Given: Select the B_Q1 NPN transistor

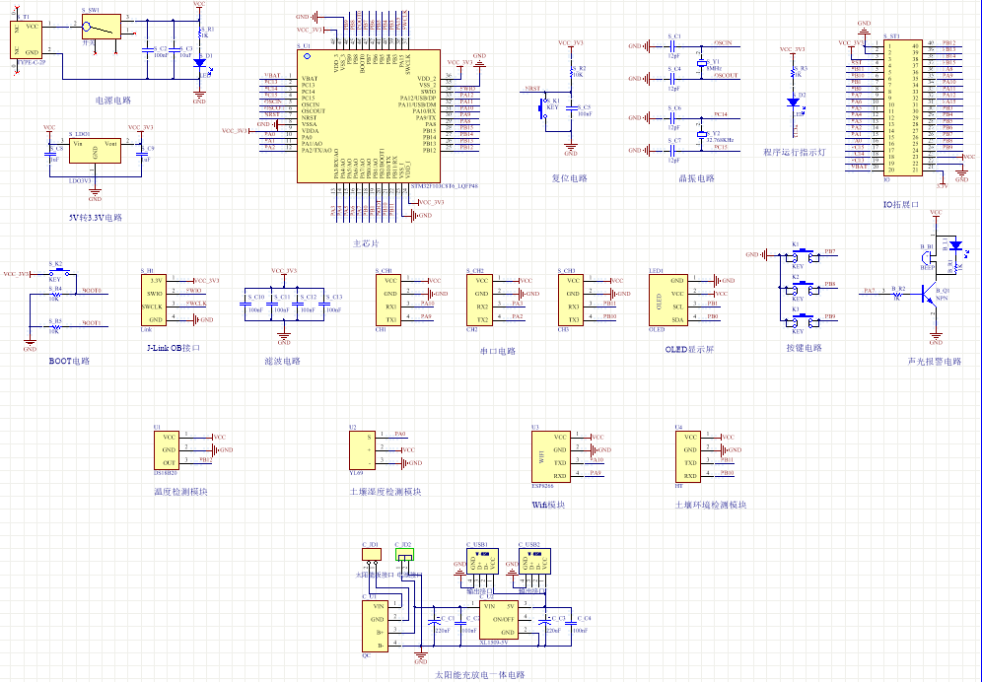Looking at the screenshot, I should click(x=931, y=293).
